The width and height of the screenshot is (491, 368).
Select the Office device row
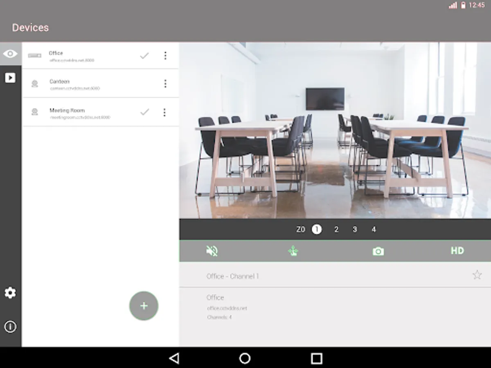coord(101,56)
